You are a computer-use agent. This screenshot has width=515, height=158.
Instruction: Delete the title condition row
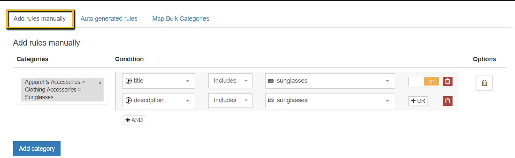[447, 81]
